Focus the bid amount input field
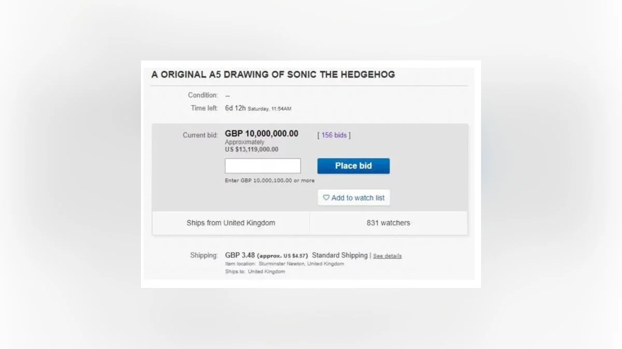 click(x=263, y=166)
